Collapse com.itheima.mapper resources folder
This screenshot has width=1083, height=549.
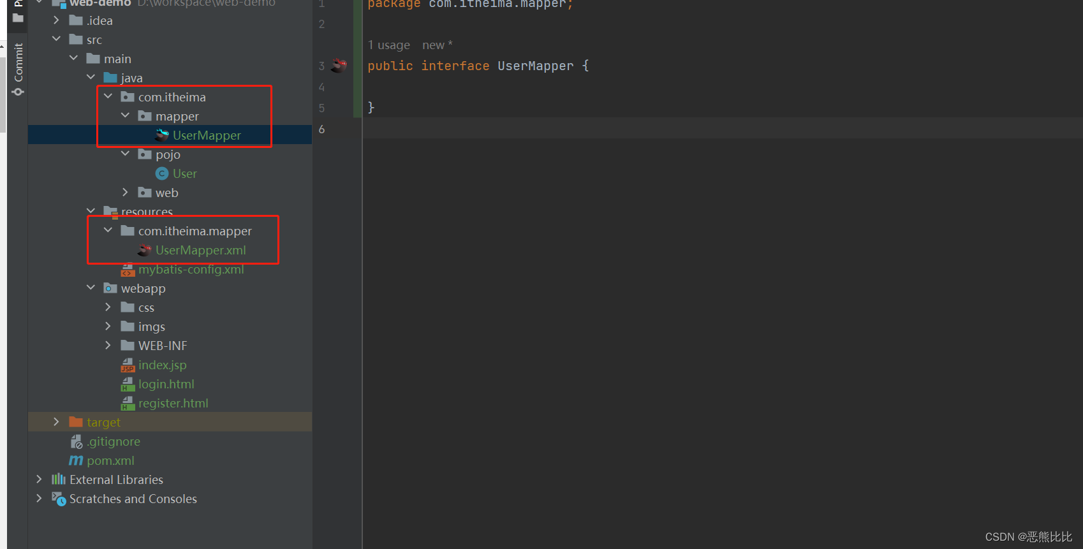pyautogui.click(x=108, y=231)
